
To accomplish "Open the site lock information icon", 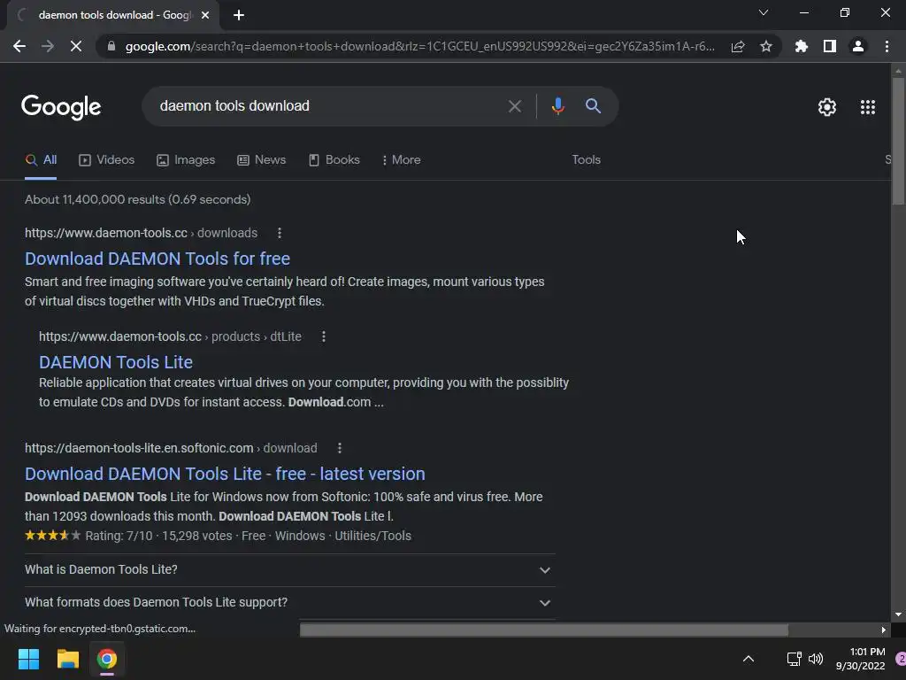I will click(111, 46).
